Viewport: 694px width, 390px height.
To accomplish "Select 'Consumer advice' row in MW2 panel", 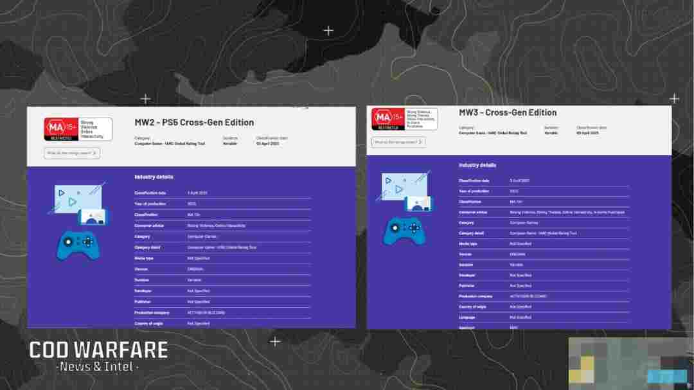I will coord(222,226).
